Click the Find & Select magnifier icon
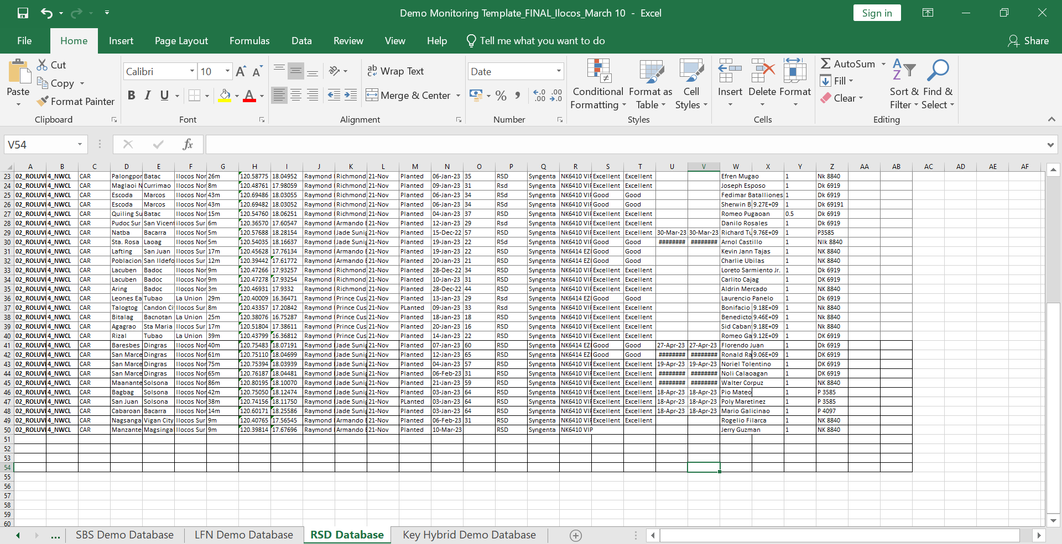The width and height of the screenshot is (1062, 544). 938,71
